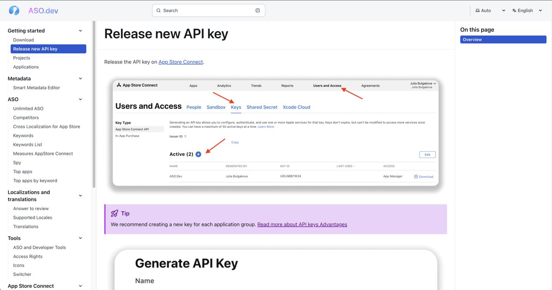
Task: Open the Competitors page
Action: 26,117
